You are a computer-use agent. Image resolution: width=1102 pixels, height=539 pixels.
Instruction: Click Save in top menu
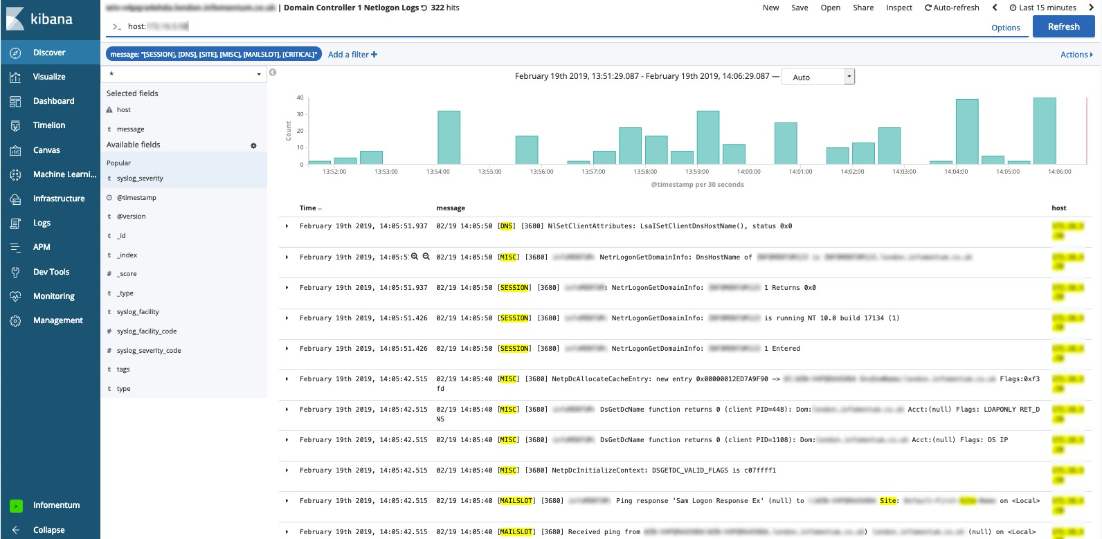tap(800, 8)
